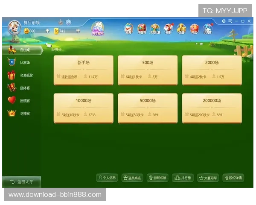This screenshot has width=256, height=205.
Task: Click the 小海豚 dolphin icon
Action: click(x=207, y=28)
